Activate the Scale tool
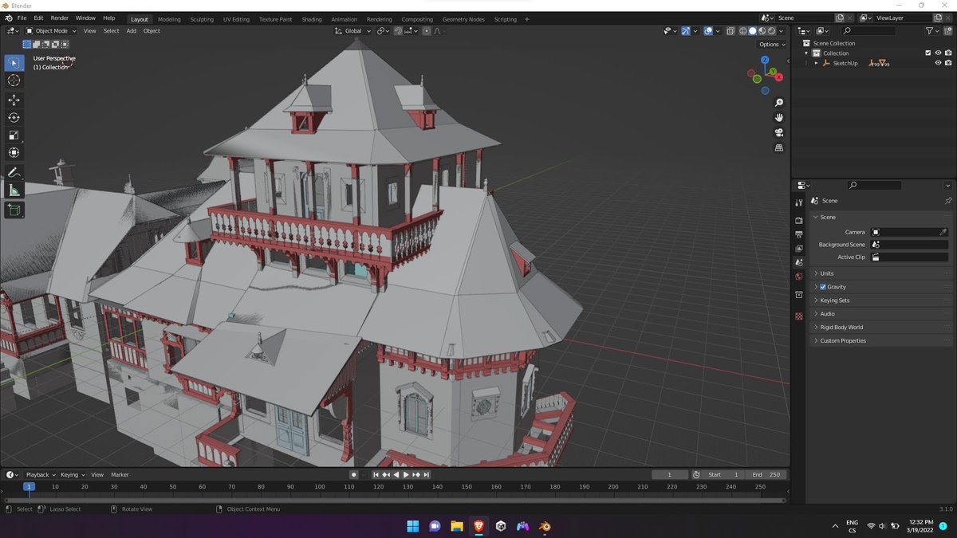The image size is (957, 538). pyautogui.click(x=14, y=135)
